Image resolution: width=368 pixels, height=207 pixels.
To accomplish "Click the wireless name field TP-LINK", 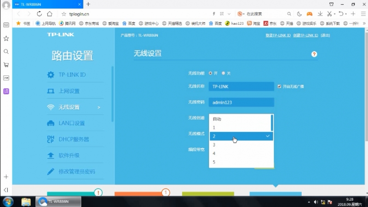I will (x=241, y=86).
